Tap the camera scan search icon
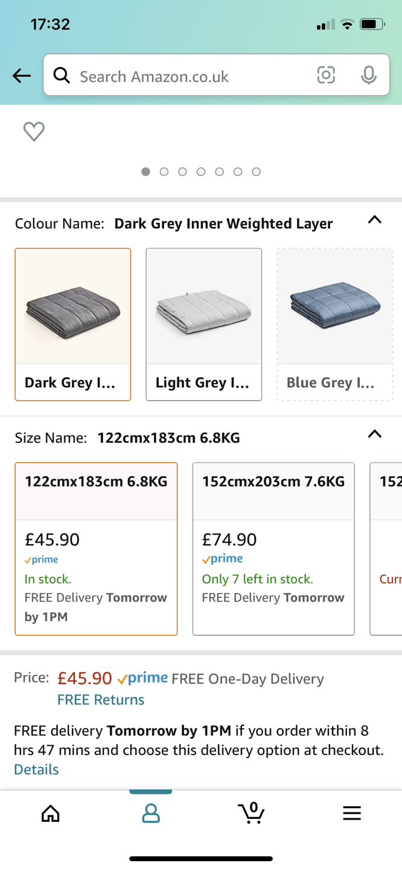Viewport: 402px width, 869px height. [x=326, y=75]
